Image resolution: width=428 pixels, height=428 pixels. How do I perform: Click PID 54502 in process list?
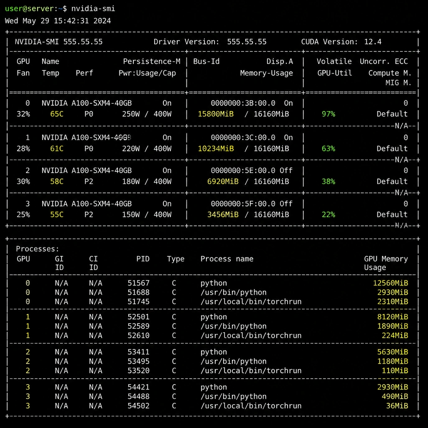point(139,406)
